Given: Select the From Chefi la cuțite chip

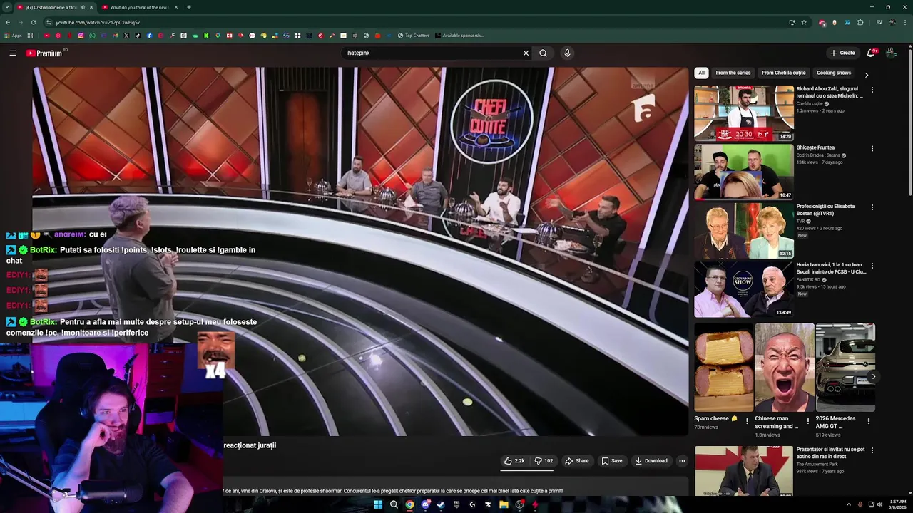Looking at the screenshot, I should click(x=783, y=73).
